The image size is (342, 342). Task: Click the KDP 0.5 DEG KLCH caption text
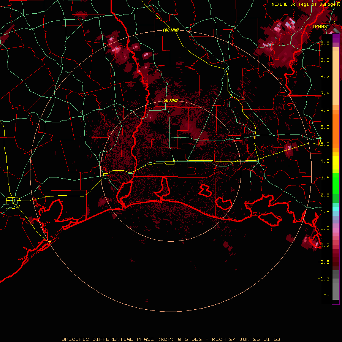(x=171, y=339)
